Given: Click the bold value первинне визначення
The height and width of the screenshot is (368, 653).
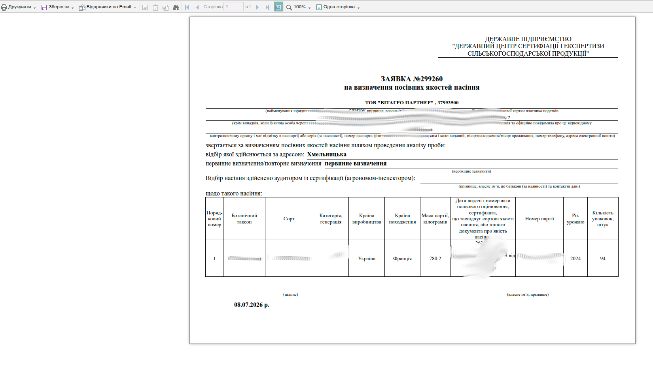Looking at the screenshot, I should click(356, 163).
